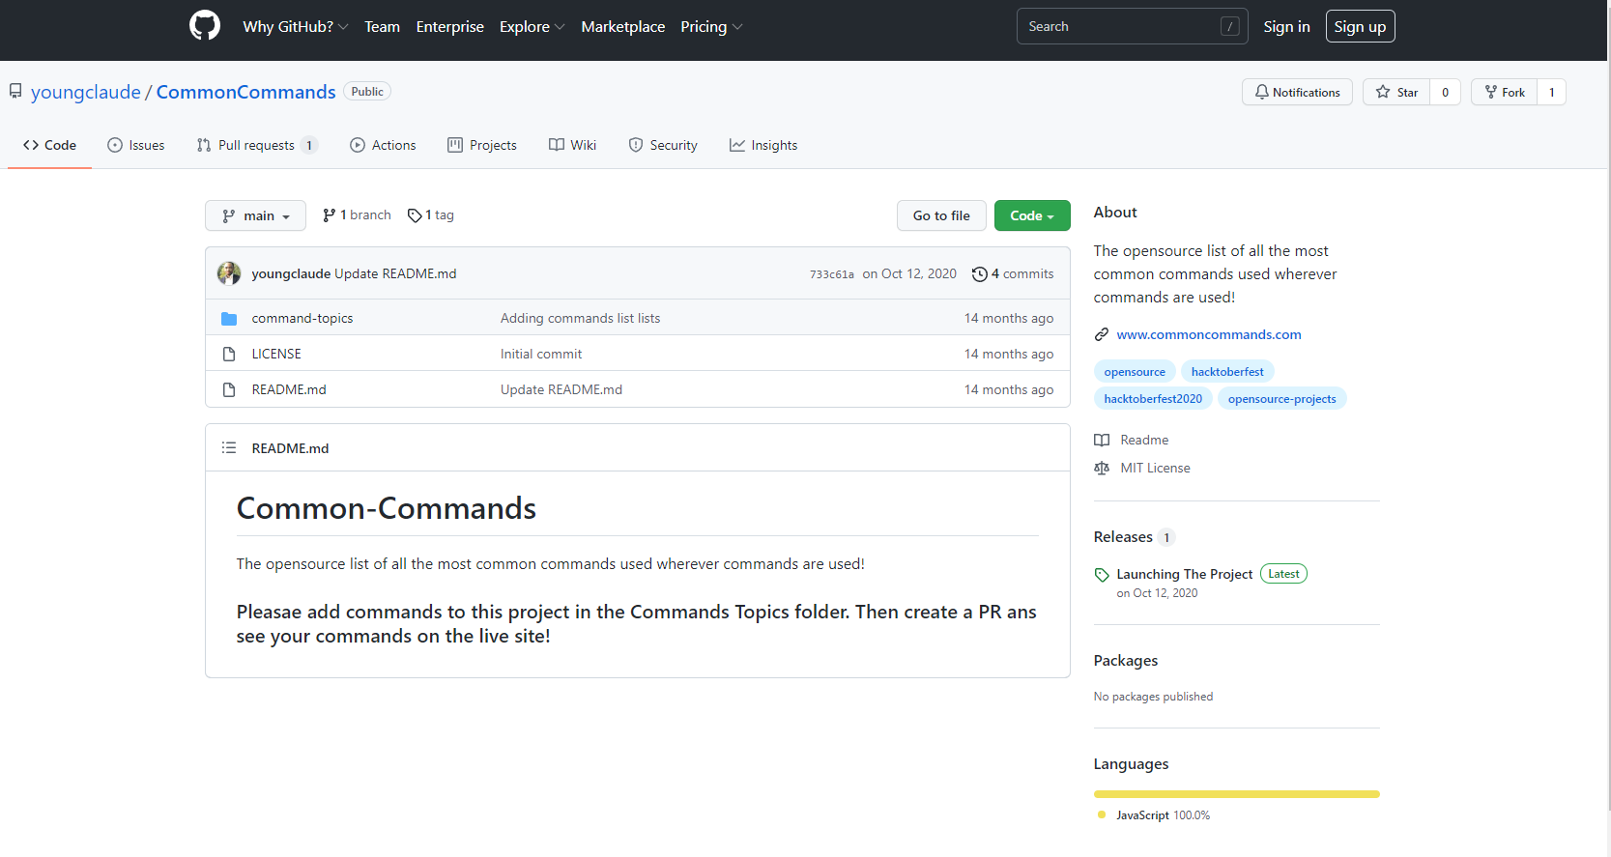
Task: Visit www.commoncommands.com
Action: coord(1209,334)
